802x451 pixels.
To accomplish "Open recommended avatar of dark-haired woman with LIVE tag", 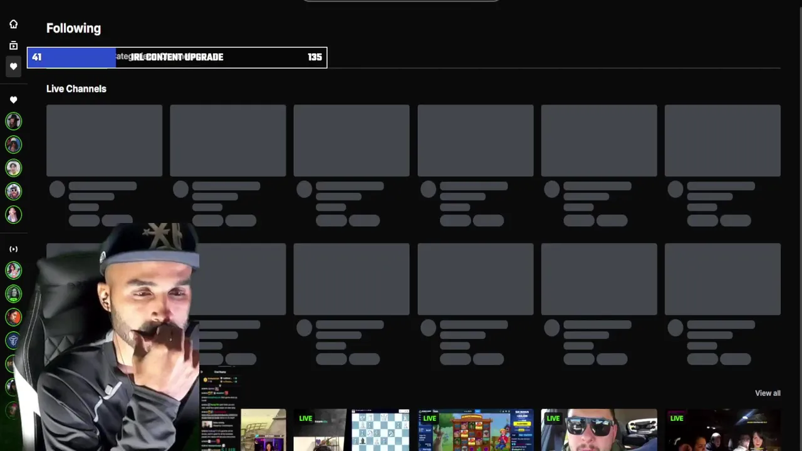I will (13, 294).
